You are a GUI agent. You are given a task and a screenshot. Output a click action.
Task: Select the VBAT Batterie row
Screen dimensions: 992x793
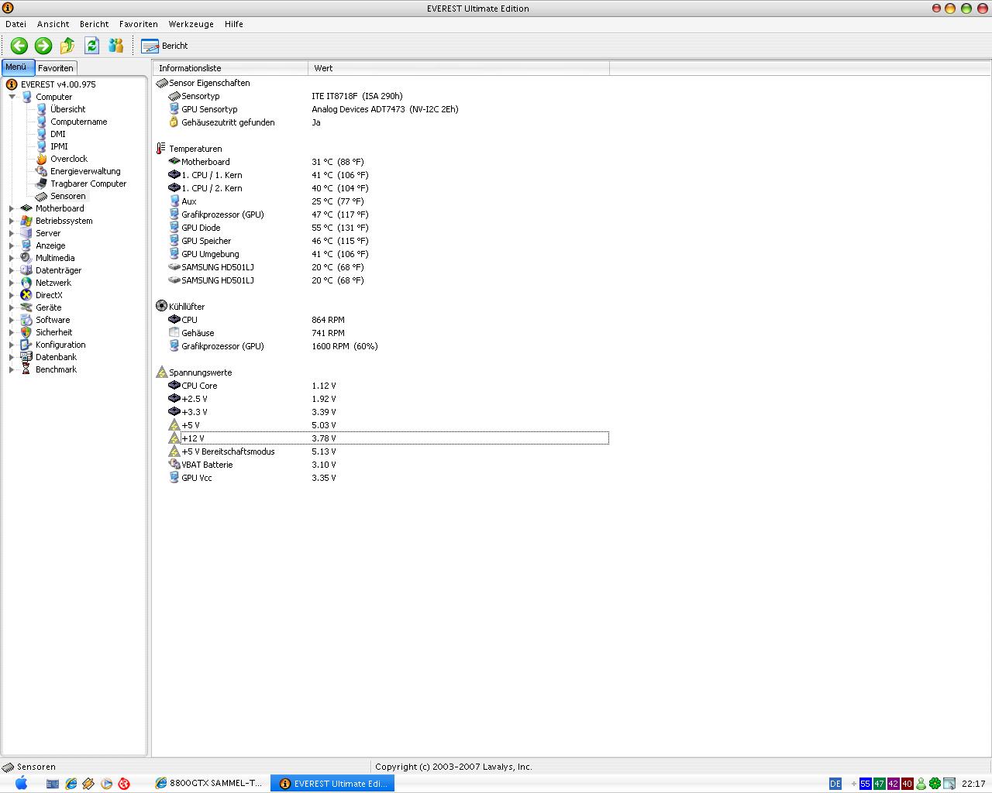click(387, 465)
